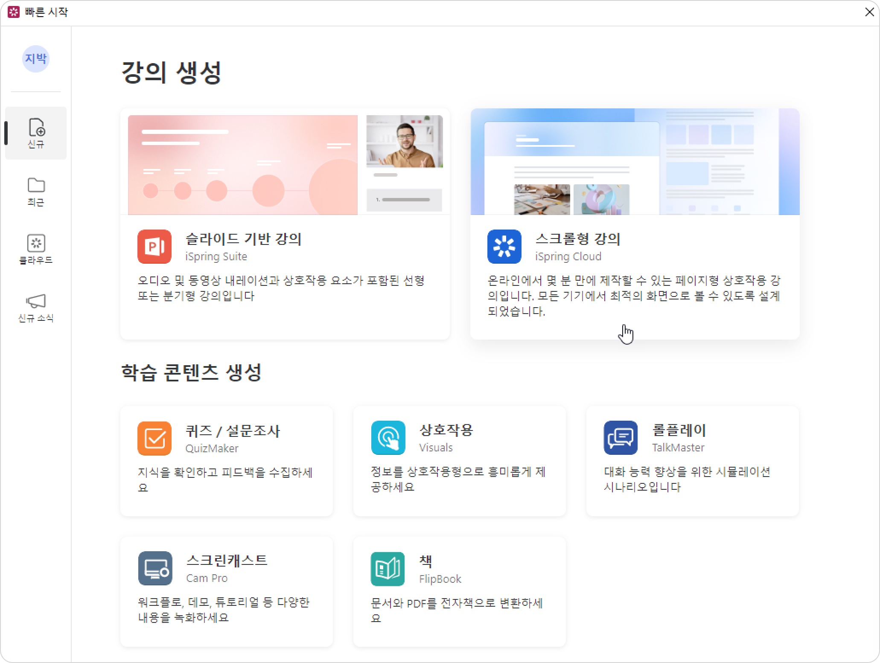
Task: Click the 슬라이드 기반 강의 title
Action: pyautogui.click(x=243, y=238)
